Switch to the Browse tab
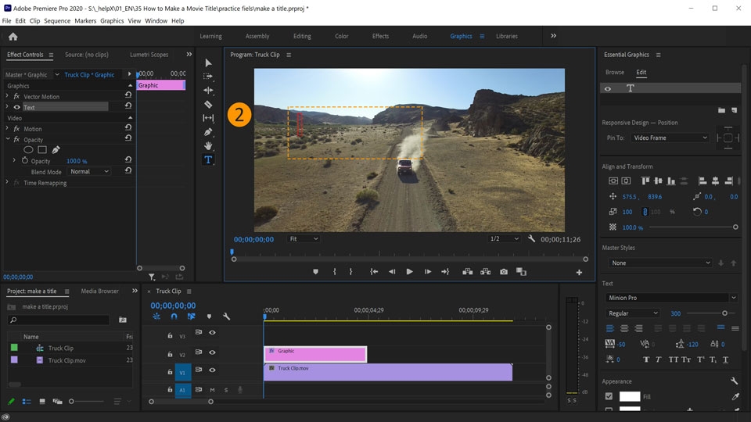The height and width of the screenshot is (422, 751). (615, 72)
